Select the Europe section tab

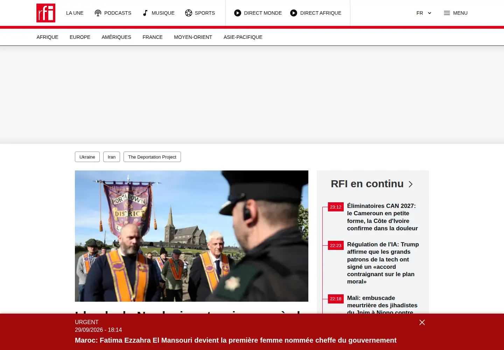tap(80, 37)
